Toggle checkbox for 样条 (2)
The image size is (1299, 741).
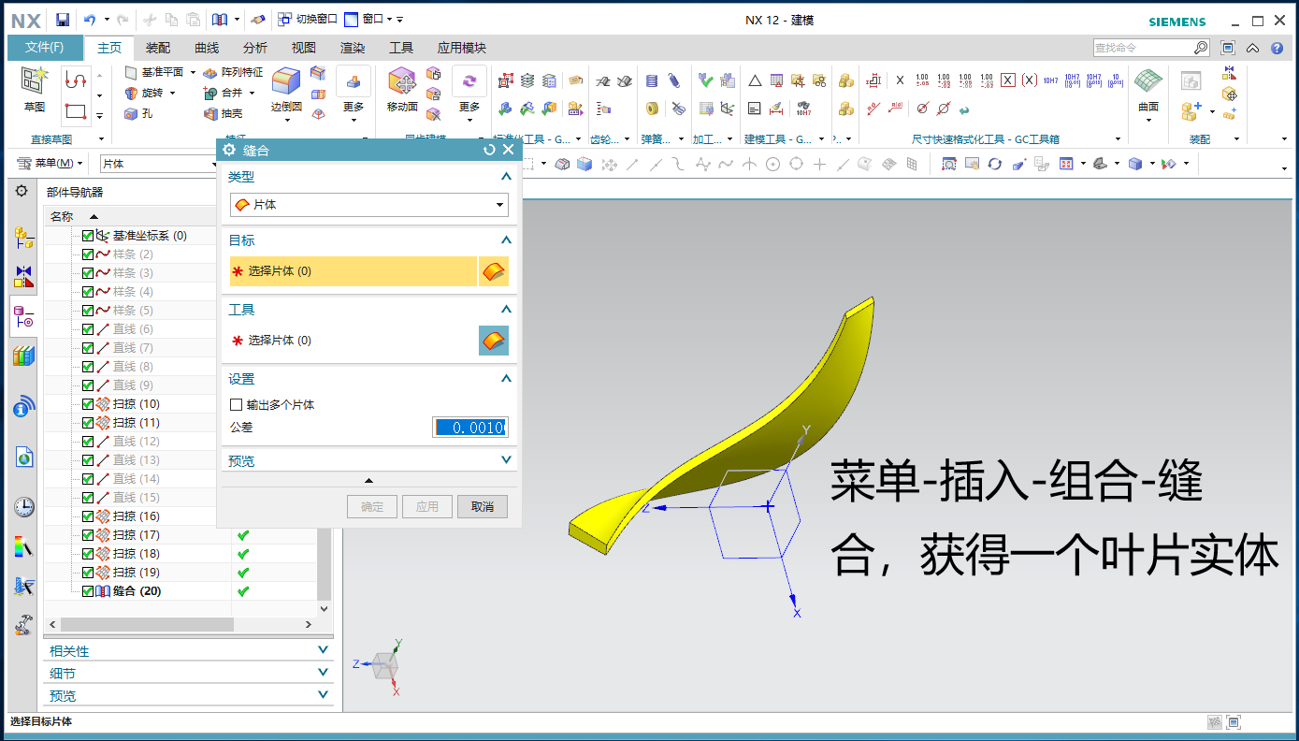(88, 254)
